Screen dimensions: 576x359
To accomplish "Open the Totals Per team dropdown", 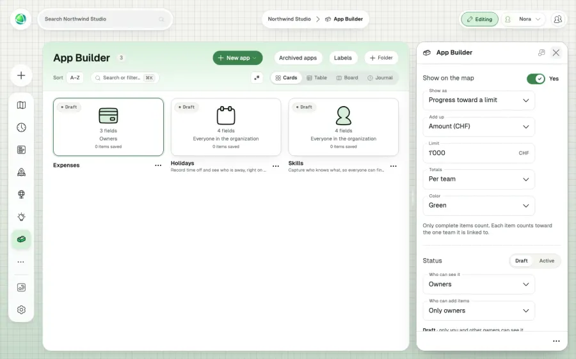I will pyautogui.click(x=479, y=179).
